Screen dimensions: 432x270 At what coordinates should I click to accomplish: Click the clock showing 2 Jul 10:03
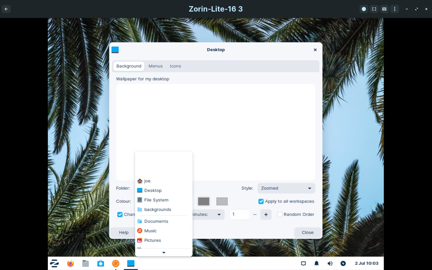click(366, 263)
